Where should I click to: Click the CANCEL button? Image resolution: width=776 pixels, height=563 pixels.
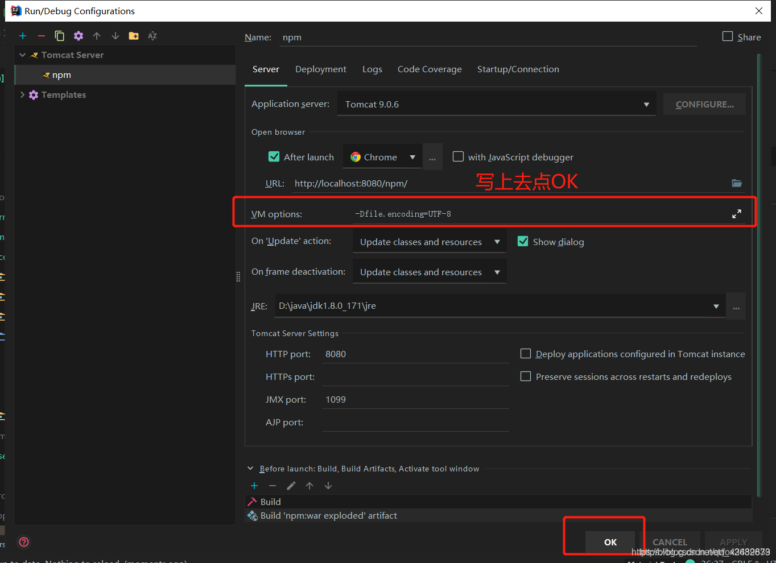670,543
